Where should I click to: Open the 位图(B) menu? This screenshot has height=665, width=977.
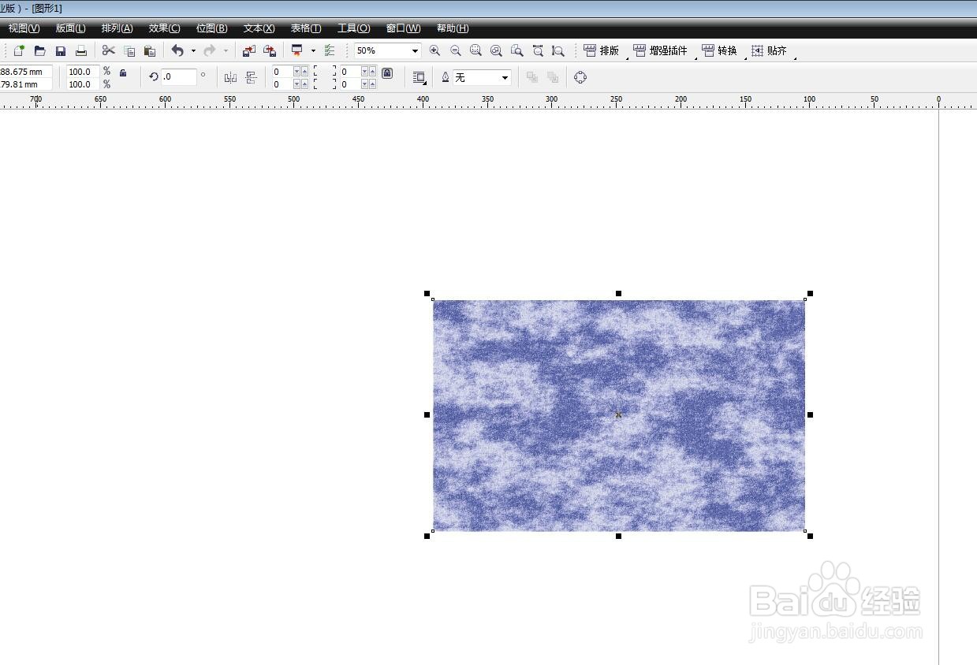point(211,28)
